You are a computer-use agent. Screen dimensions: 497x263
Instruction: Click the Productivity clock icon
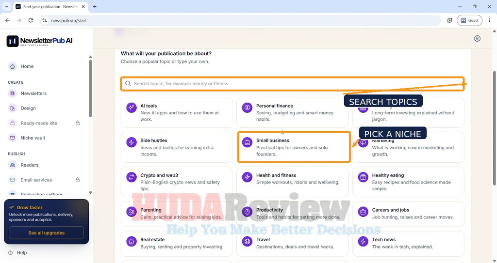[x=247, y=212]
